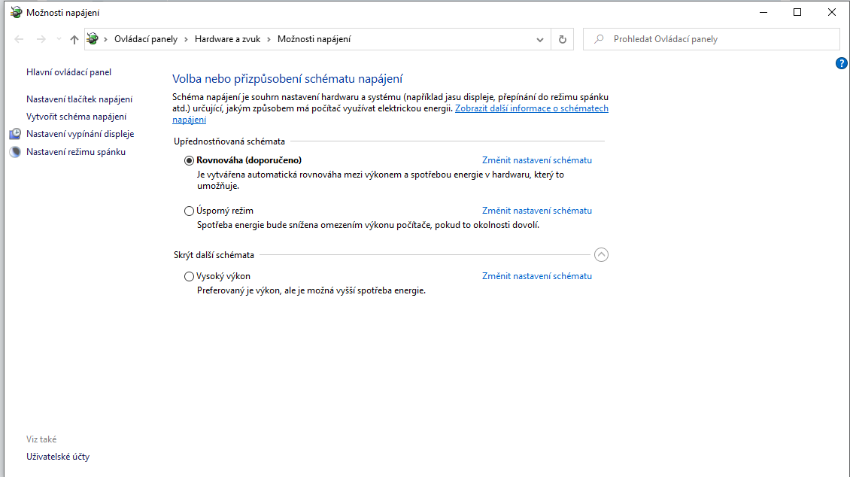Image resolution: width=850 pixels, height=477 pixels.
Task: Click the refresh button in address bar
Action: (x=562, y=39)
